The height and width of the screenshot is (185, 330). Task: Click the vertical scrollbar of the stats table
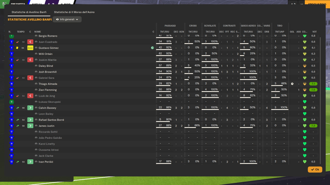[x=320, y=100]
